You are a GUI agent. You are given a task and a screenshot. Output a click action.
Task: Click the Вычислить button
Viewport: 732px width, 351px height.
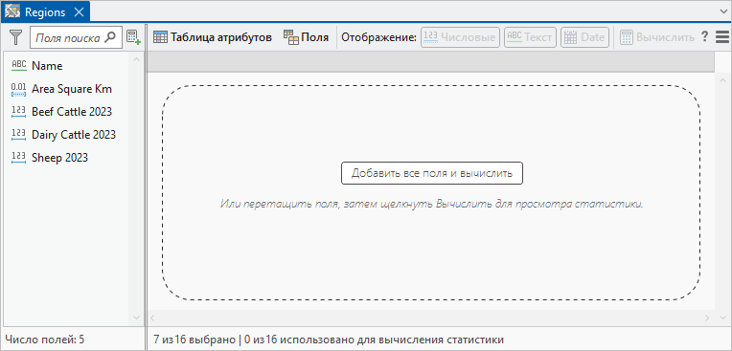657,37
